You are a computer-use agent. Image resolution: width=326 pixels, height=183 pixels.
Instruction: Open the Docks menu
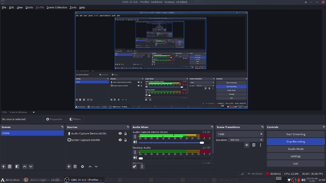pos(29,7)
